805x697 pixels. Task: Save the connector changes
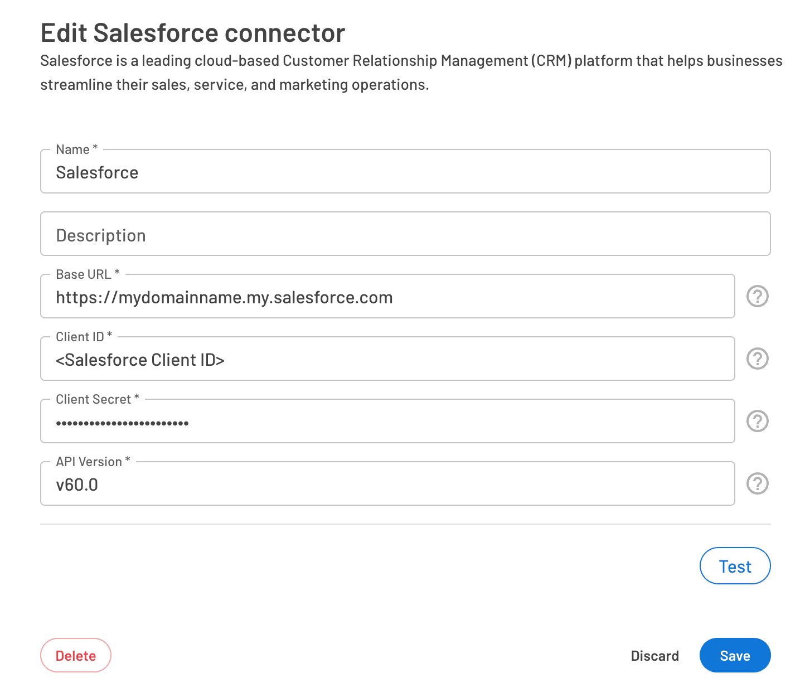coord(734,655)
